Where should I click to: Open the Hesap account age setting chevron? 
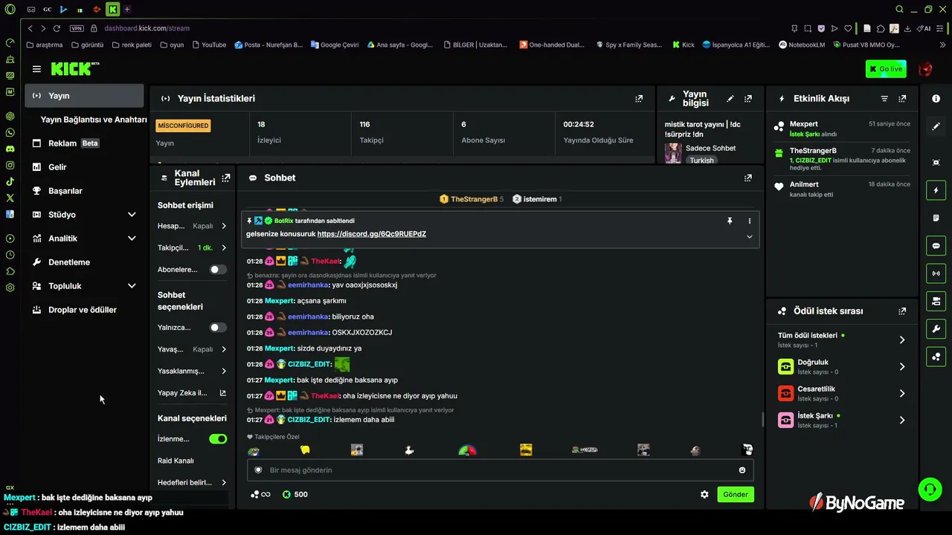click(224, 226)
